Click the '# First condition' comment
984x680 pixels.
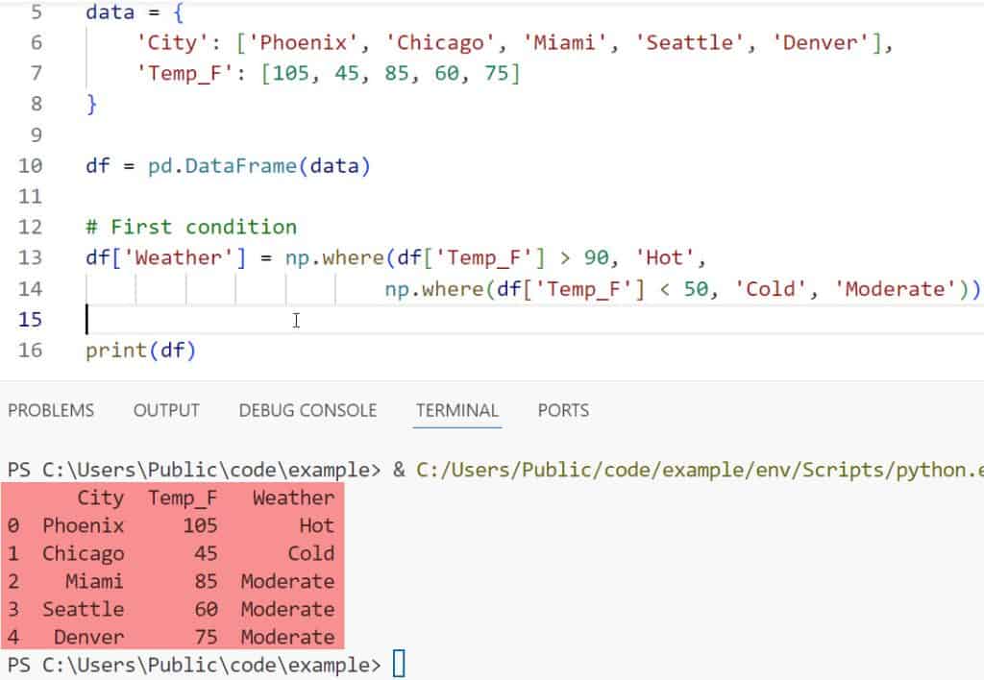(x=191, y=227)
